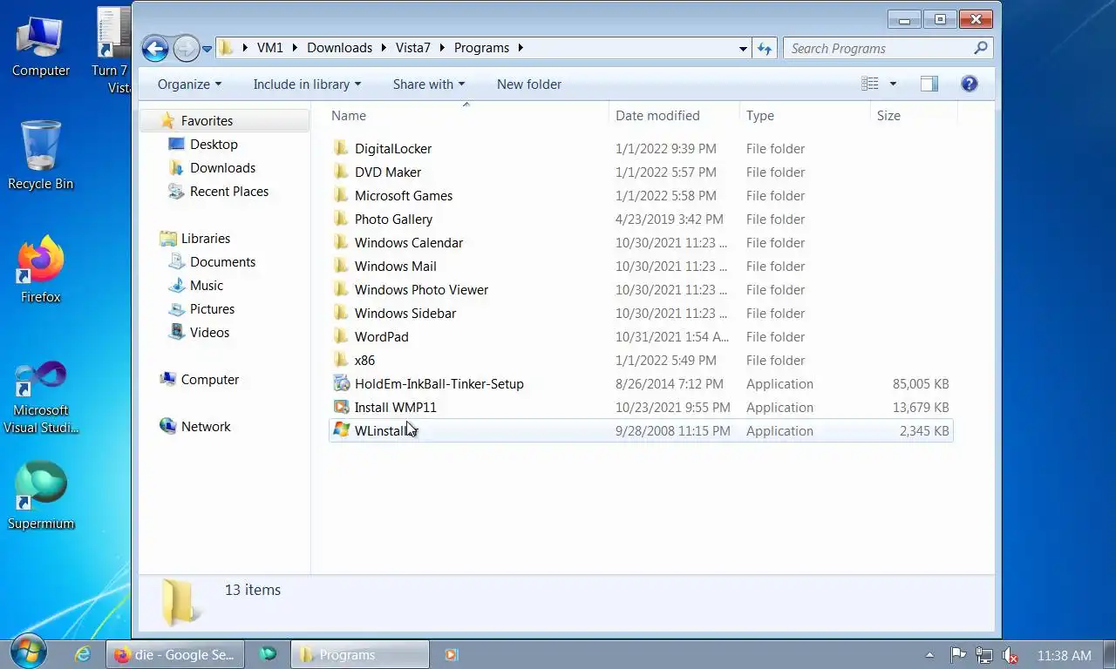The width and height of the screenshot is (1116, 669).
Task: Select Libraries in the navigation pane
Action: 206,239
